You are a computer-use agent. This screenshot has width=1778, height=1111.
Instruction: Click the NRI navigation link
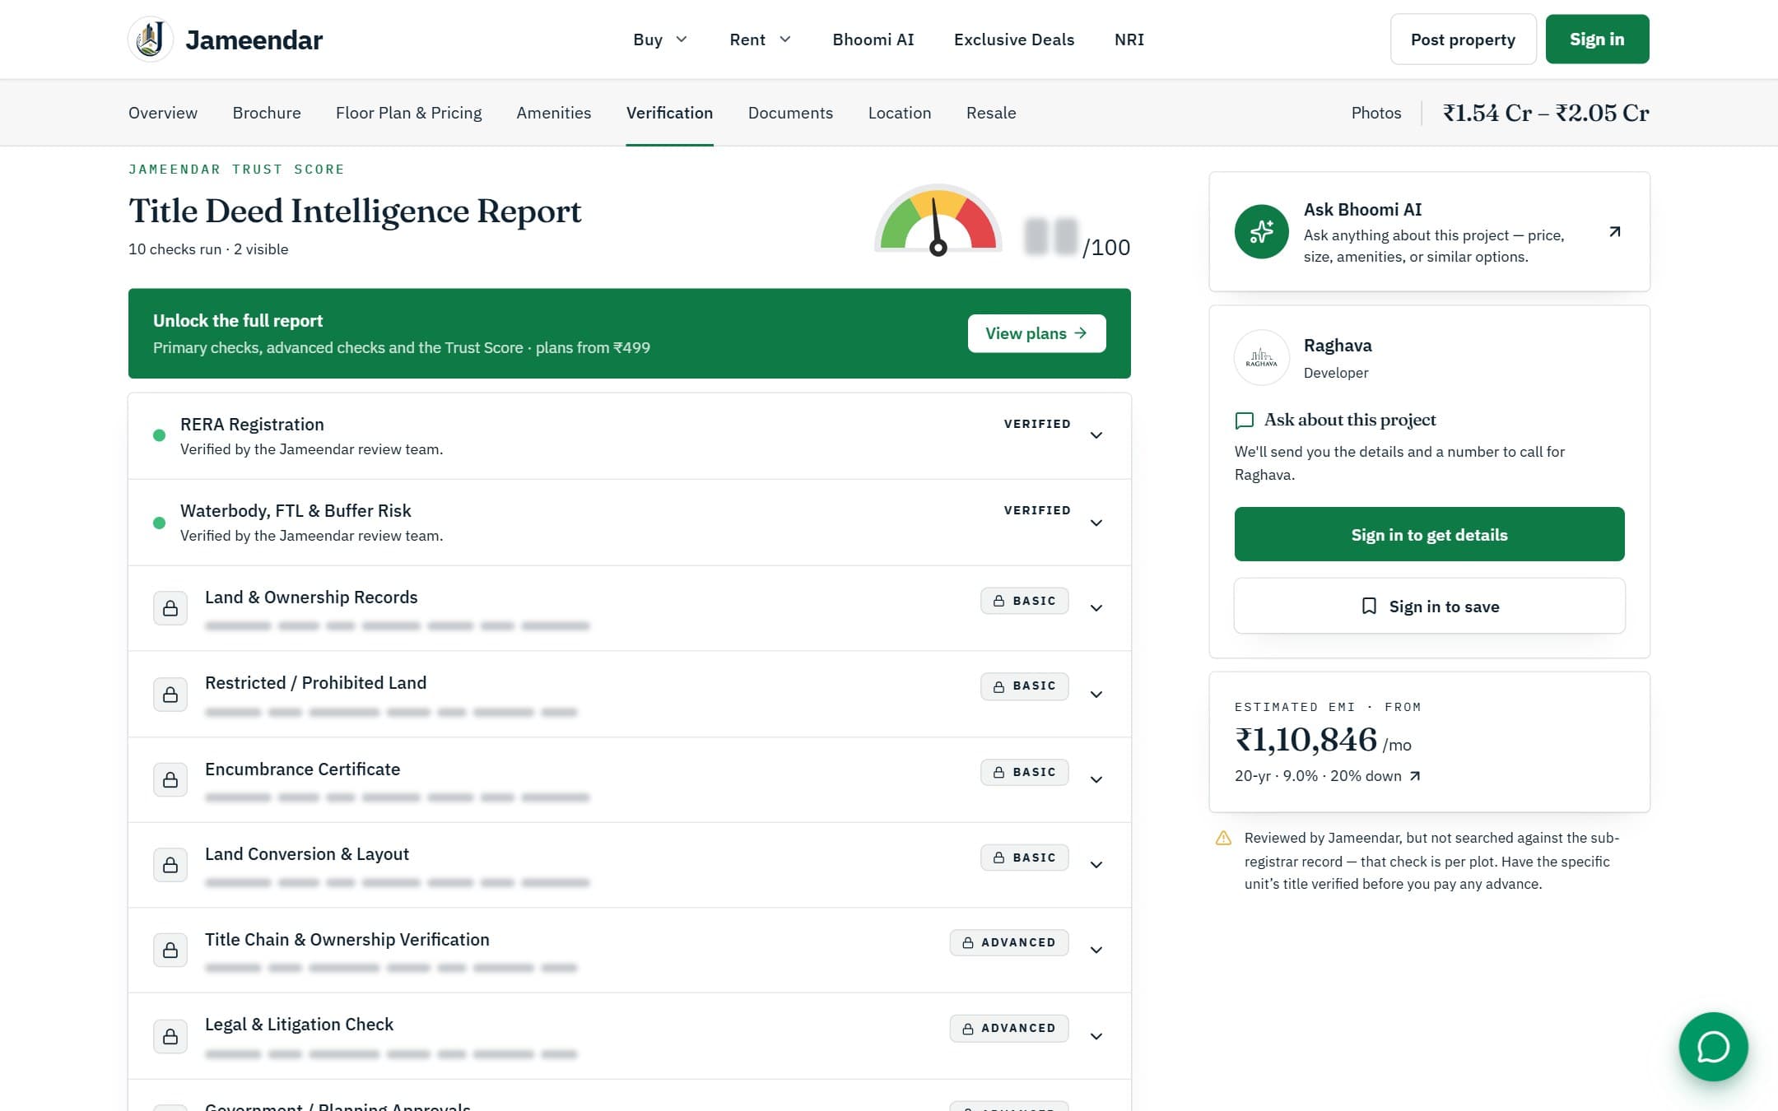pos(1129,40)
